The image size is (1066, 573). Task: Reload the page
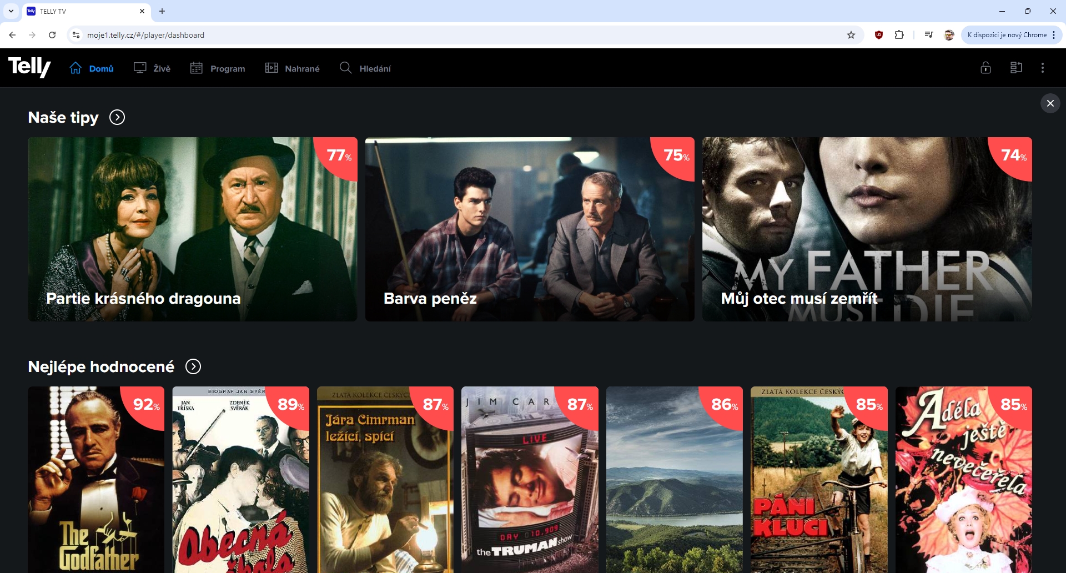coord(52,35)
